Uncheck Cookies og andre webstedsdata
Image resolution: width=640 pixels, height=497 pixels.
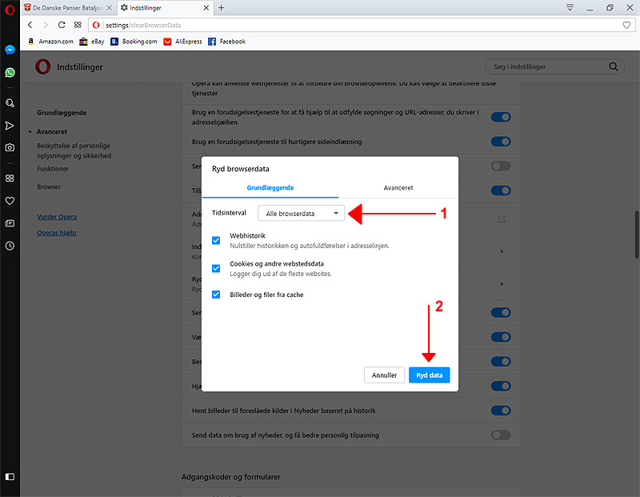pos(216,268)
